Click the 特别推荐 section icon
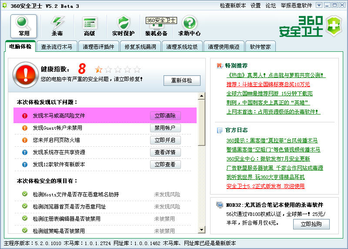Image resolution: width=348 pixels, height=249 pixels. (x=220, y=66)
